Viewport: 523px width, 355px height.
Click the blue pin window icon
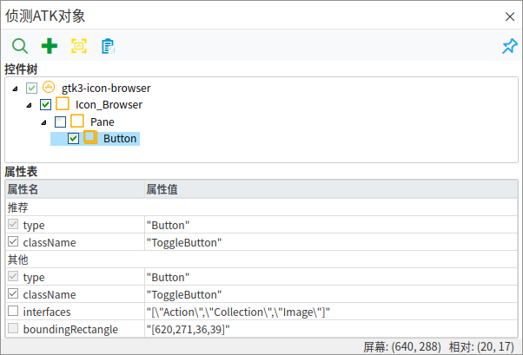pos(509,46)
